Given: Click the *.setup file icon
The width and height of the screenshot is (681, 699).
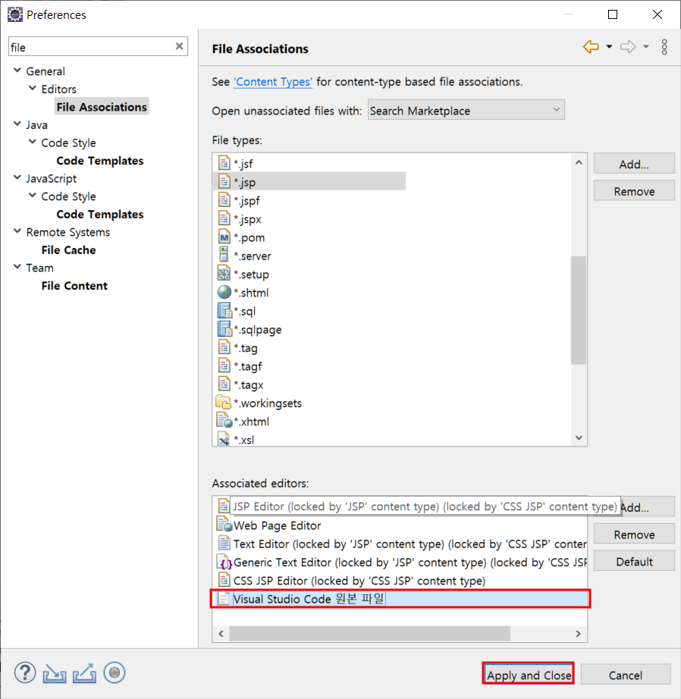Looking at the screenshot, I should click(224, 273).
